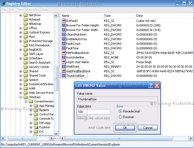Click the Office folder icon
This screenshot has height=148, width=194.
coord(25,28)
